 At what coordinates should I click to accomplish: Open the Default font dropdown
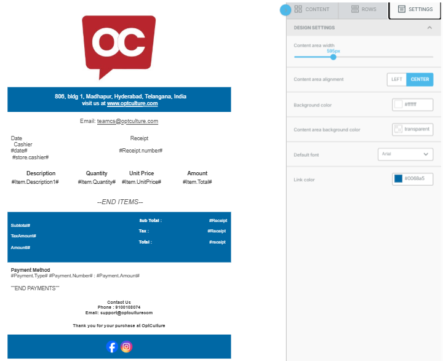[405, 154]
